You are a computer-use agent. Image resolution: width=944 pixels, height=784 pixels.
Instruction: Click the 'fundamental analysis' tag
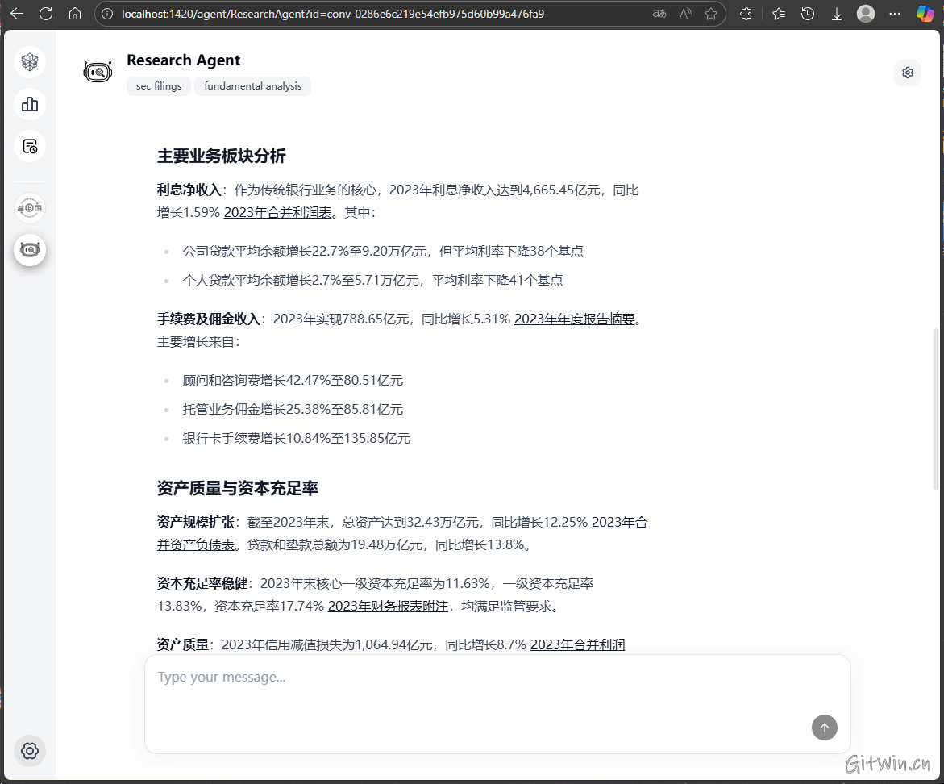(252, 86)
